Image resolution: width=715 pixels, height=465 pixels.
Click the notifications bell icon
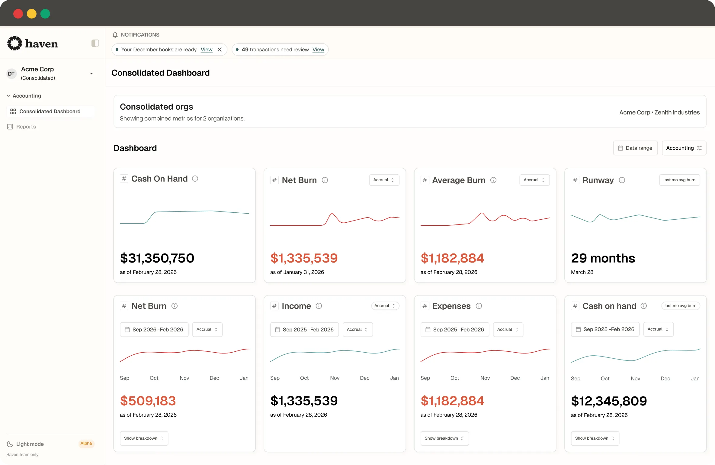pos(115,35)
